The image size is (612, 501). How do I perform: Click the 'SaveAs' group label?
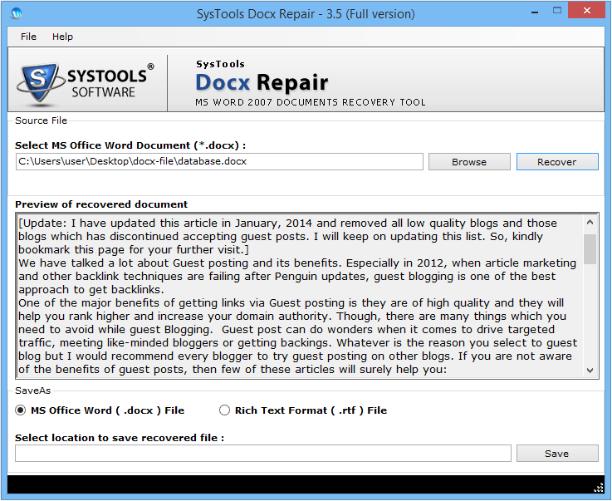[32, 390]
